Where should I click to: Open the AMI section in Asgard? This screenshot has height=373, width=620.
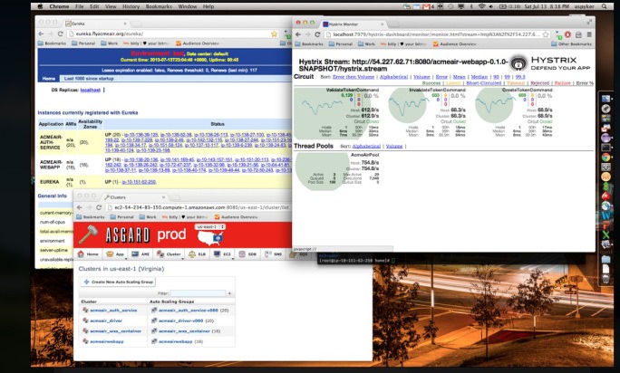point(140,254)
